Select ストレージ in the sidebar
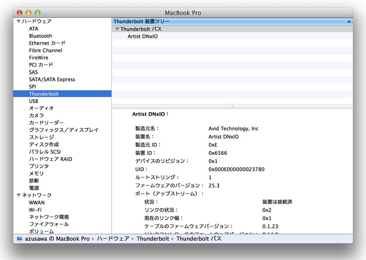366x260 pixels. (x=41, y=137)
